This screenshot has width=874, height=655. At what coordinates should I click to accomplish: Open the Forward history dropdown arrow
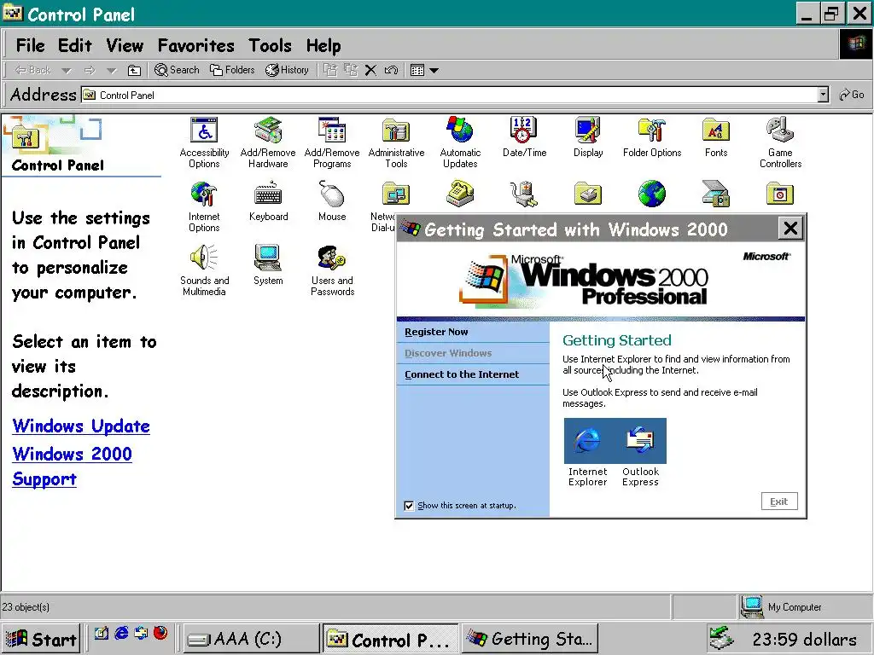pos(112,71)
